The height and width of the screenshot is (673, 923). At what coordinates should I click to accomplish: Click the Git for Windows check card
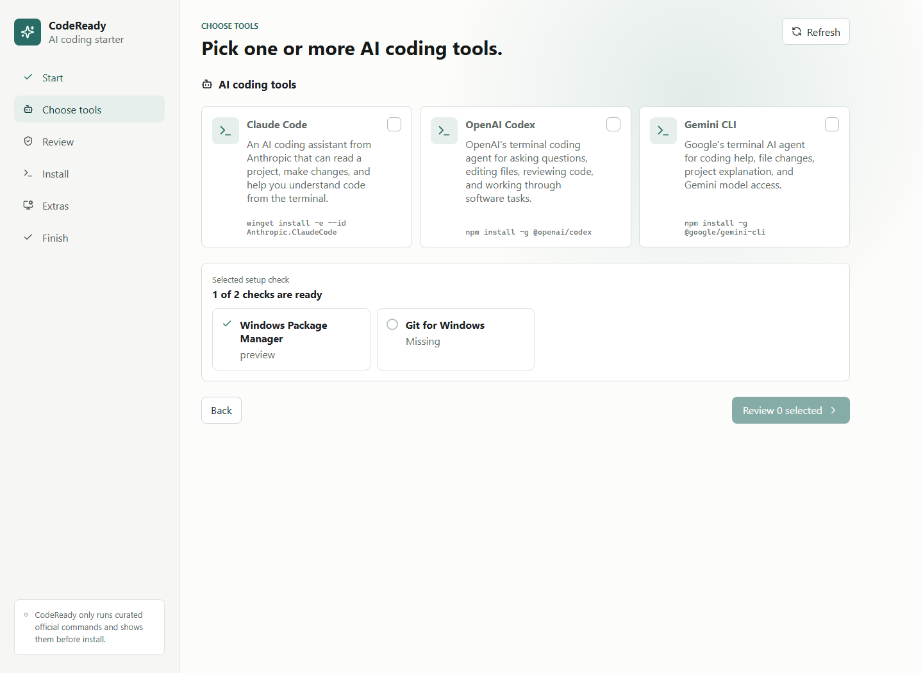pos(456,339)
